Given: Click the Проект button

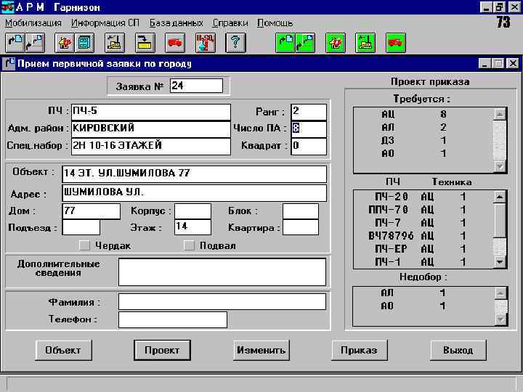Looking at the screenshot, I should point(162,350).
